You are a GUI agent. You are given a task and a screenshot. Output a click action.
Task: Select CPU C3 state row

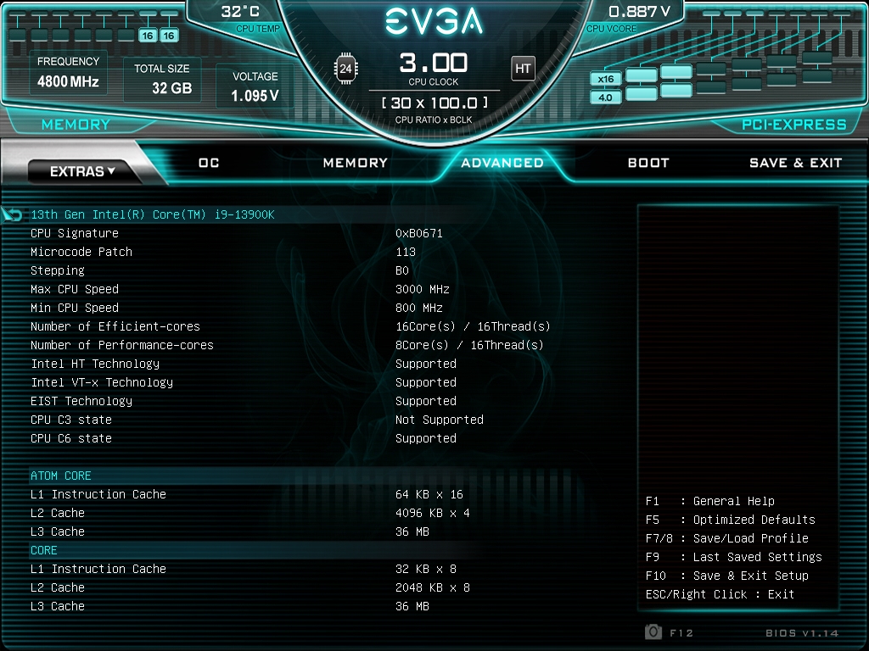point(291,420)
